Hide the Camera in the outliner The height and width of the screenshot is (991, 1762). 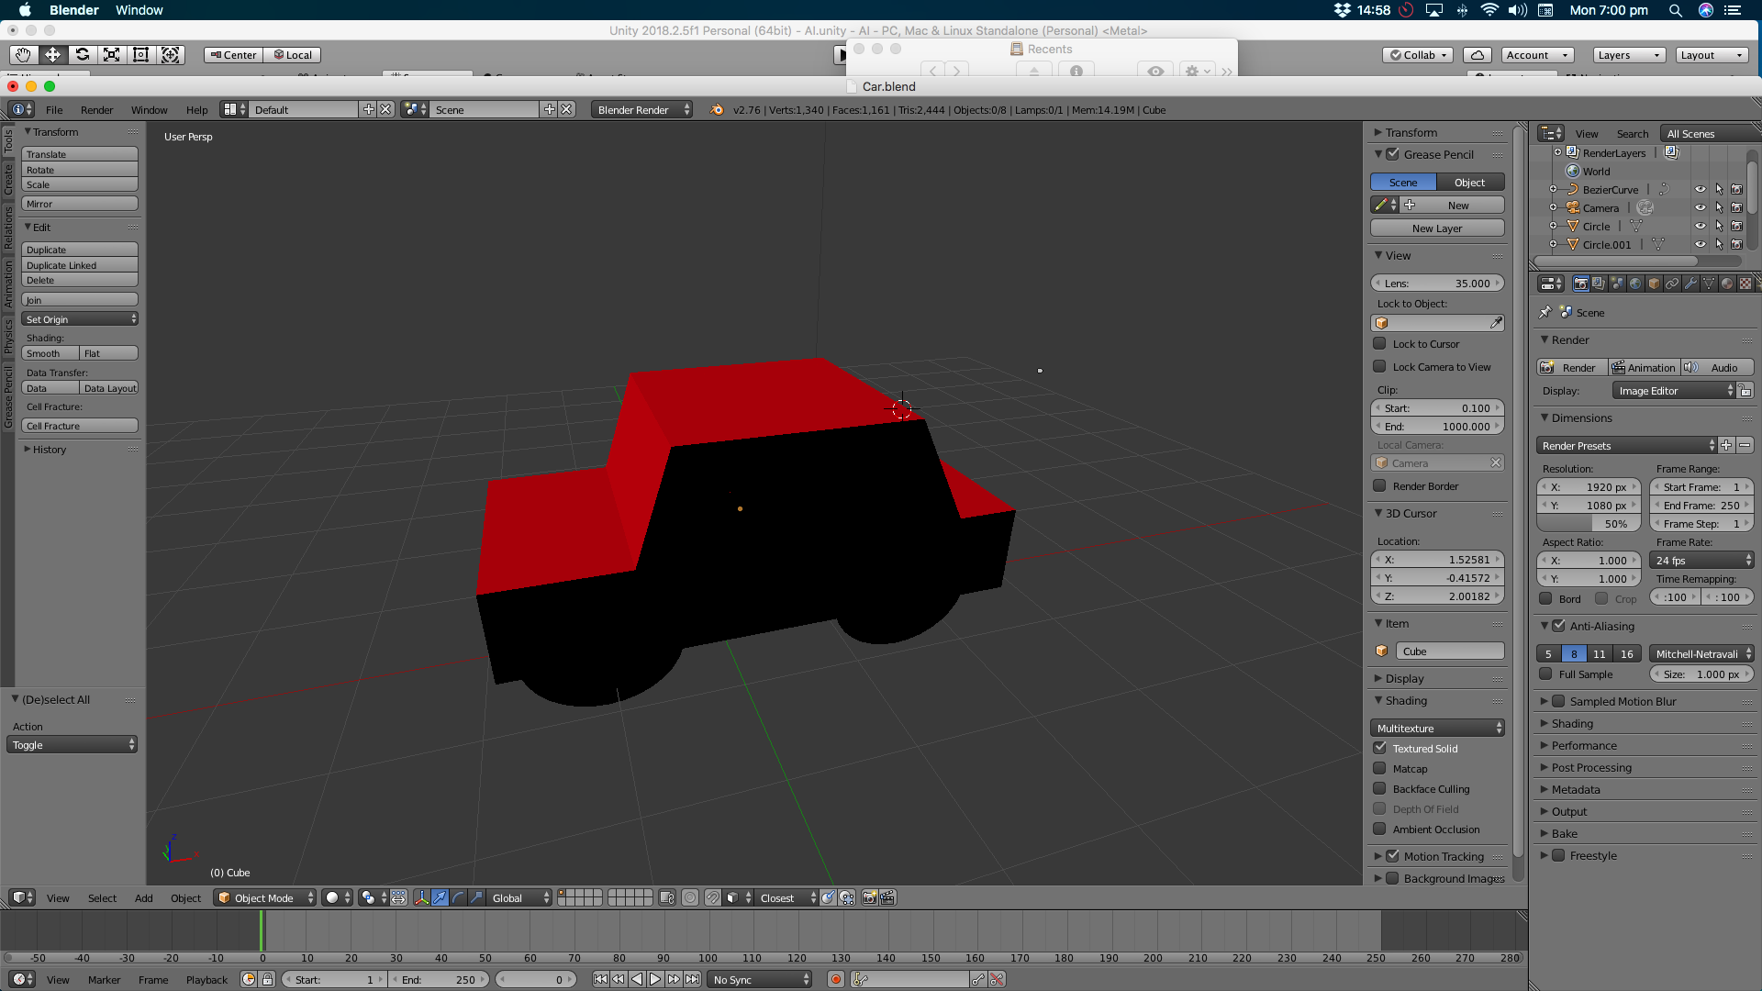pyautogui.click(x=1700, y=208)
